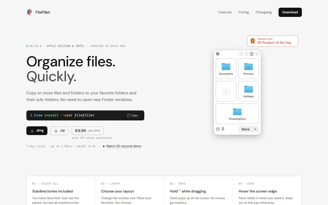328x205 pixels.
Task: Select the Presentations folder tile
Action: pyautogui.click(x=237, y=114)
